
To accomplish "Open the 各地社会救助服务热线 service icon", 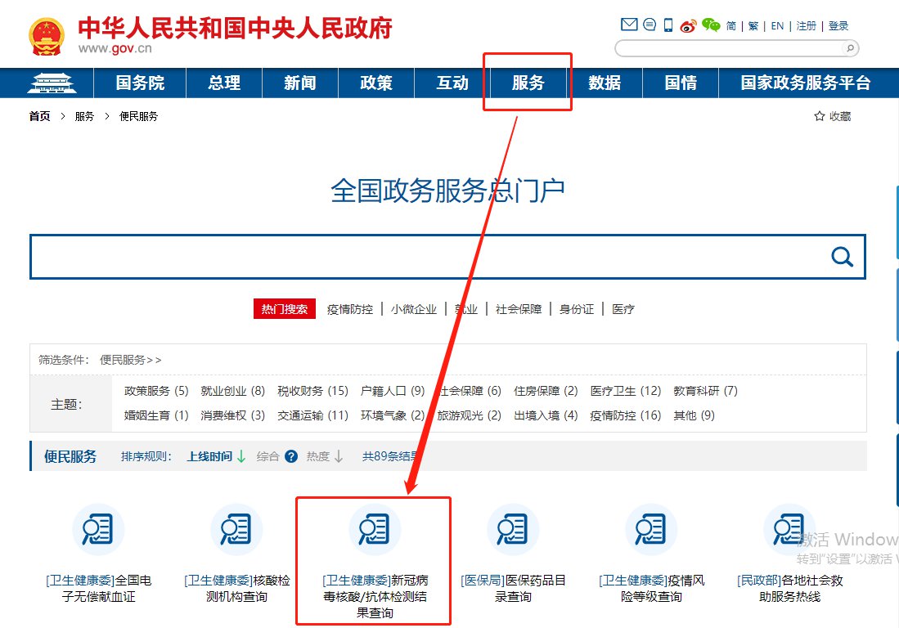I will point(789,529).
